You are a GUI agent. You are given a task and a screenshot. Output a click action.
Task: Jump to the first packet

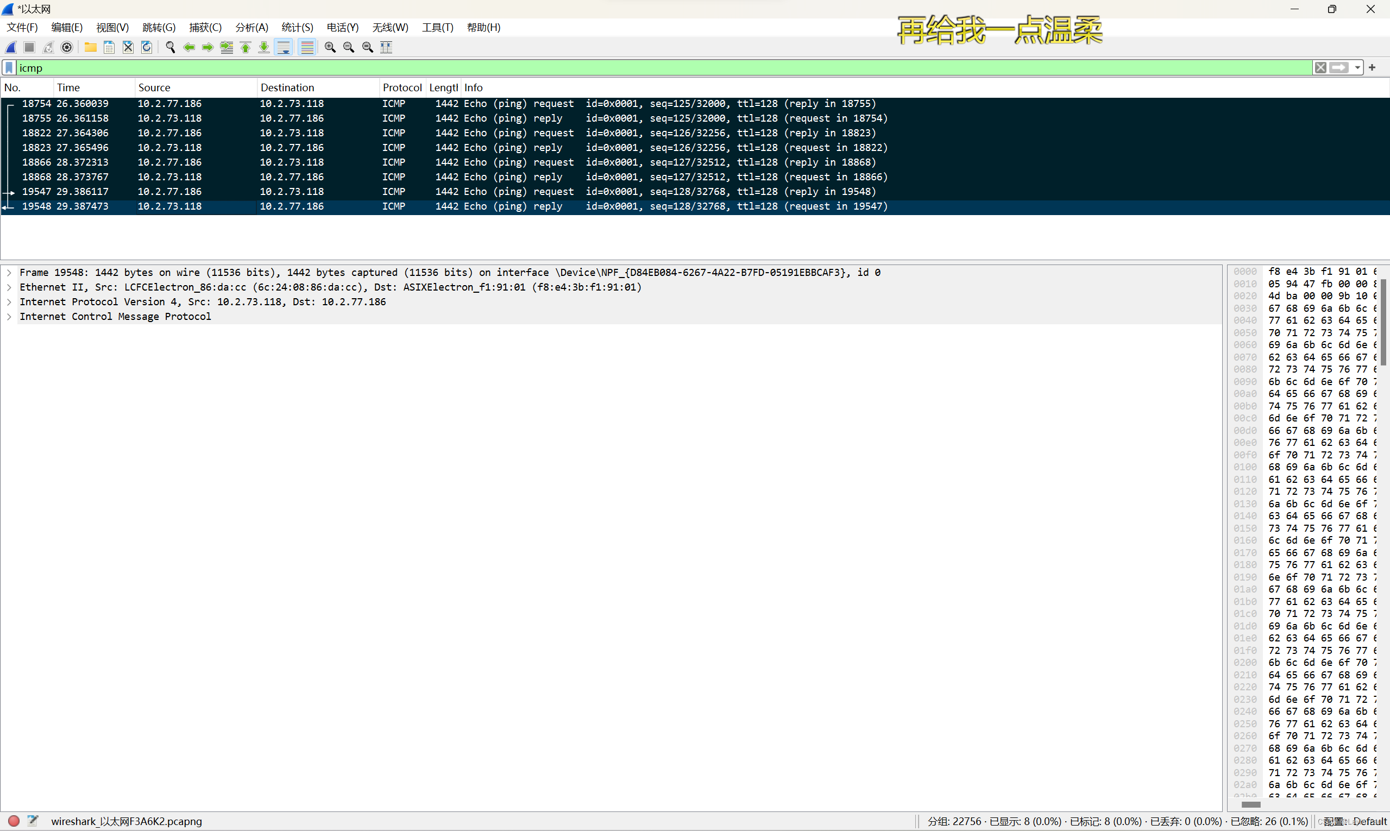246,48
